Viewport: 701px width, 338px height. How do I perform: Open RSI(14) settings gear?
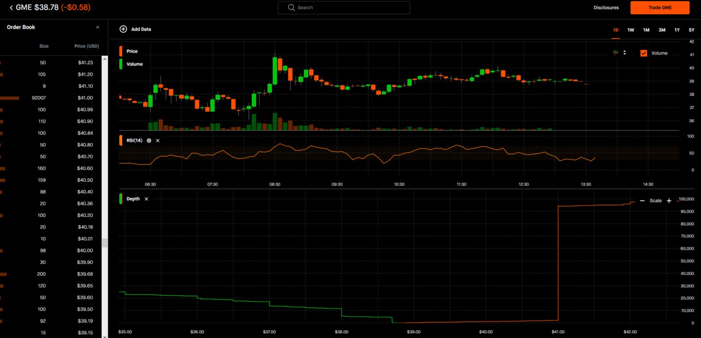coord(149,141)
